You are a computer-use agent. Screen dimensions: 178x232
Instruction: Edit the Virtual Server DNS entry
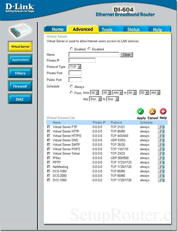(159, 140)
